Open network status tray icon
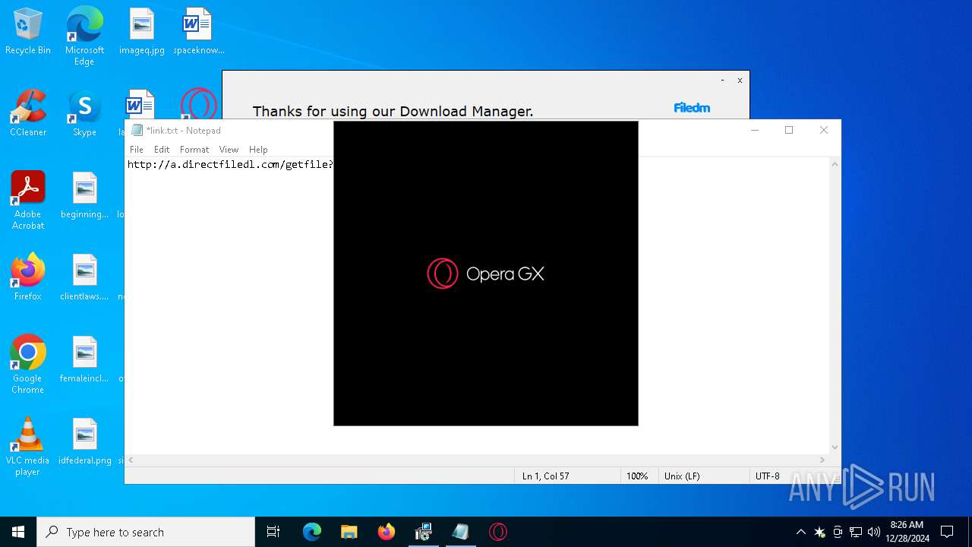Screen dimensions: 972x547 (x=856, y=532)
